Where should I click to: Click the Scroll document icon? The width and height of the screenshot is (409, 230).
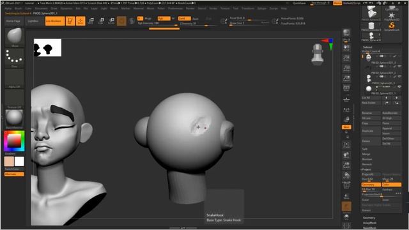[346, 49]
